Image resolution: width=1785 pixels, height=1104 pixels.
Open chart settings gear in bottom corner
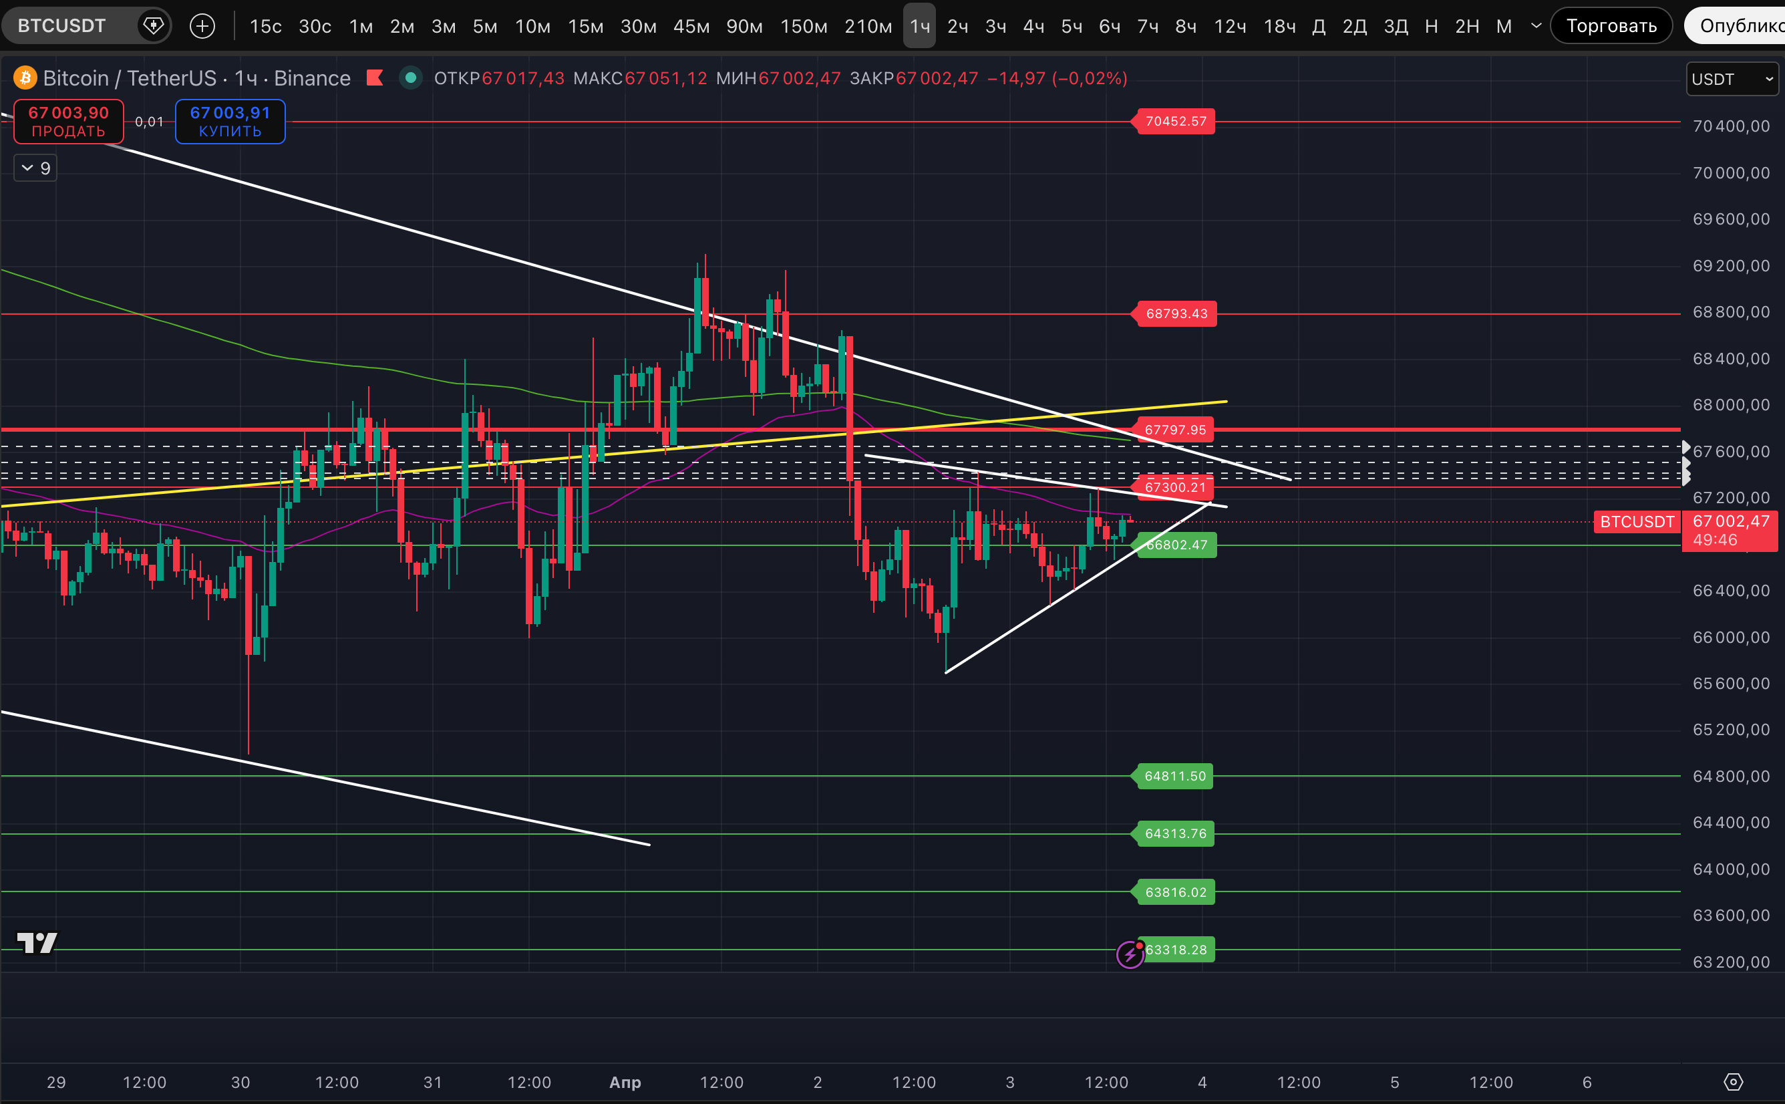coord(1733,1082)
